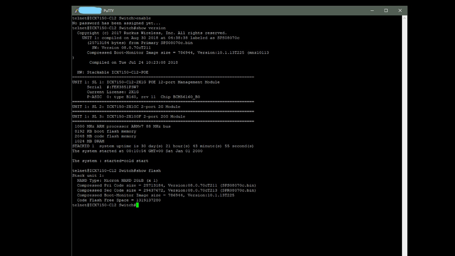This screenshot has height=256, width=455.
Task: Click 'No password has been assigned yet' text
Action: pyautogui.click(x=116, y=23)
